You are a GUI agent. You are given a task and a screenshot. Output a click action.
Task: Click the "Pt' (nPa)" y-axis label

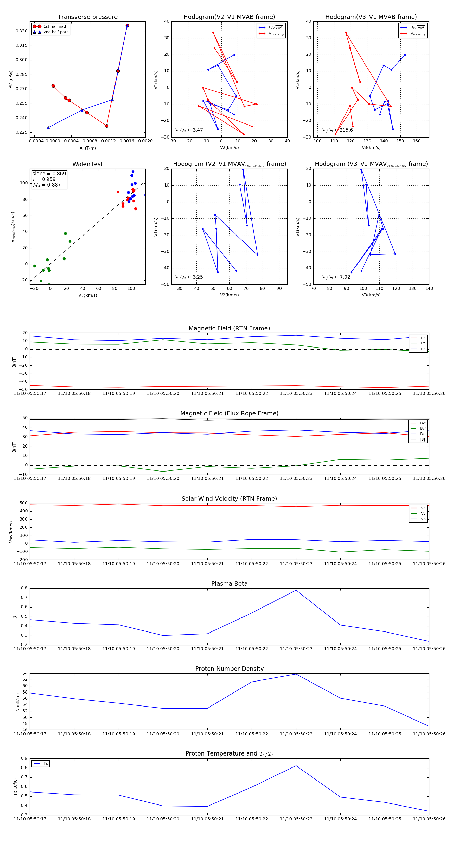10,79
